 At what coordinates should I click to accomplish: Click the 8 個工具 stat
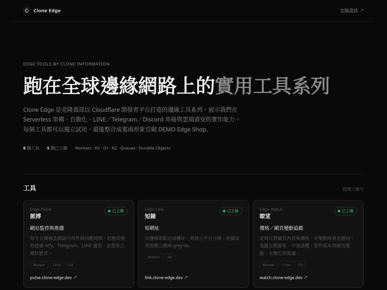click(x=31, y=148)
